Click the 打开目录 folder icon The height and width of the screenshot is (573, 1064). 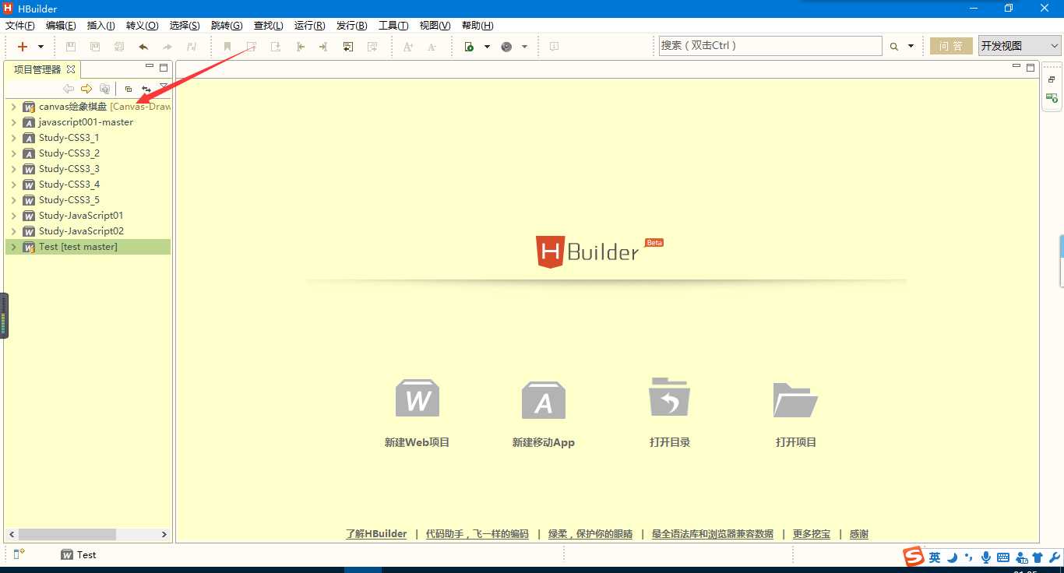tap(670, 397)
